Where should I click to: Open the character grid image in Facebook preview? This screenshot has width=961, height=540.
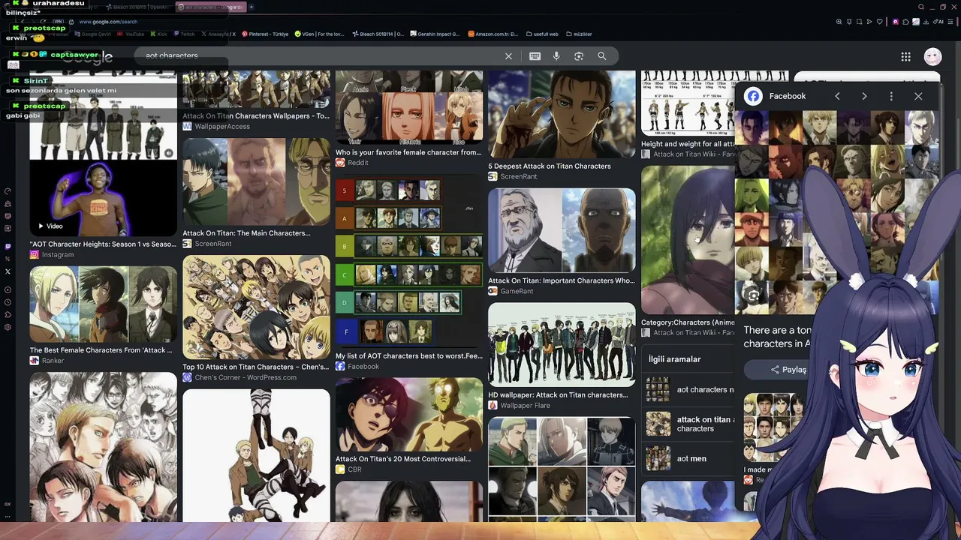pyautogui.click(x=836, y=212)
